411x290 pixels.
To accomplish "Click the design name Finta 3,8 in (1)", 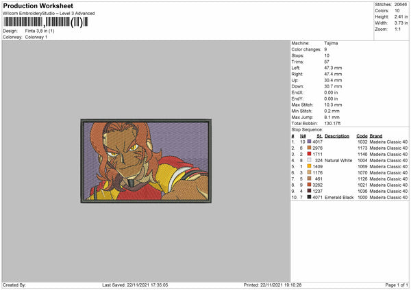I will coord(40,31).
